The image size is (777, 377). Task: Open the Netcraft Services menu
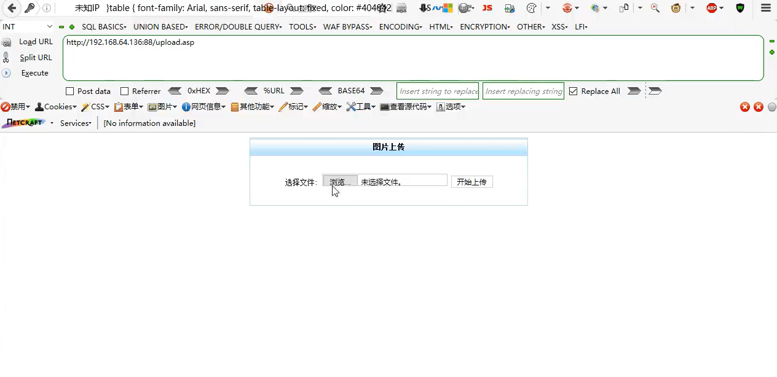(x=76, y=123)
